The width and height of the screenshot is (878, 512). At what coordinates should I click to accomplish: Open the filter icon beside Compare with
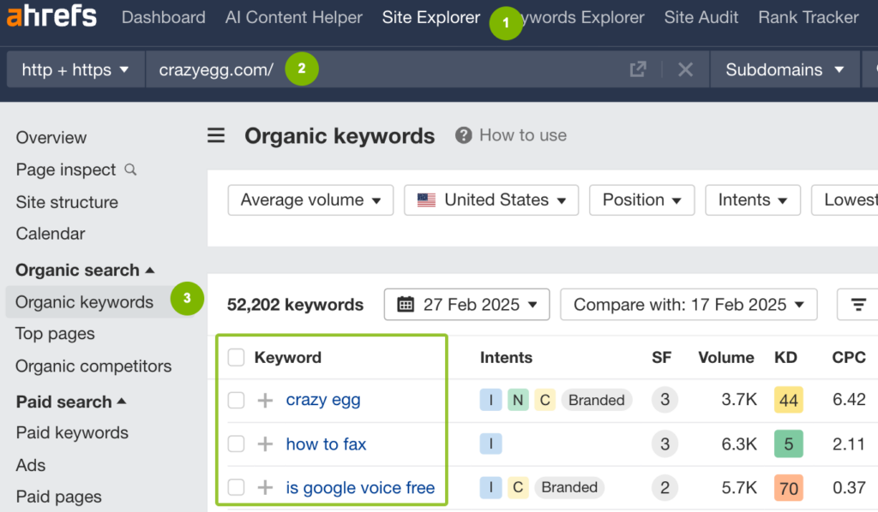pos(857,304)
